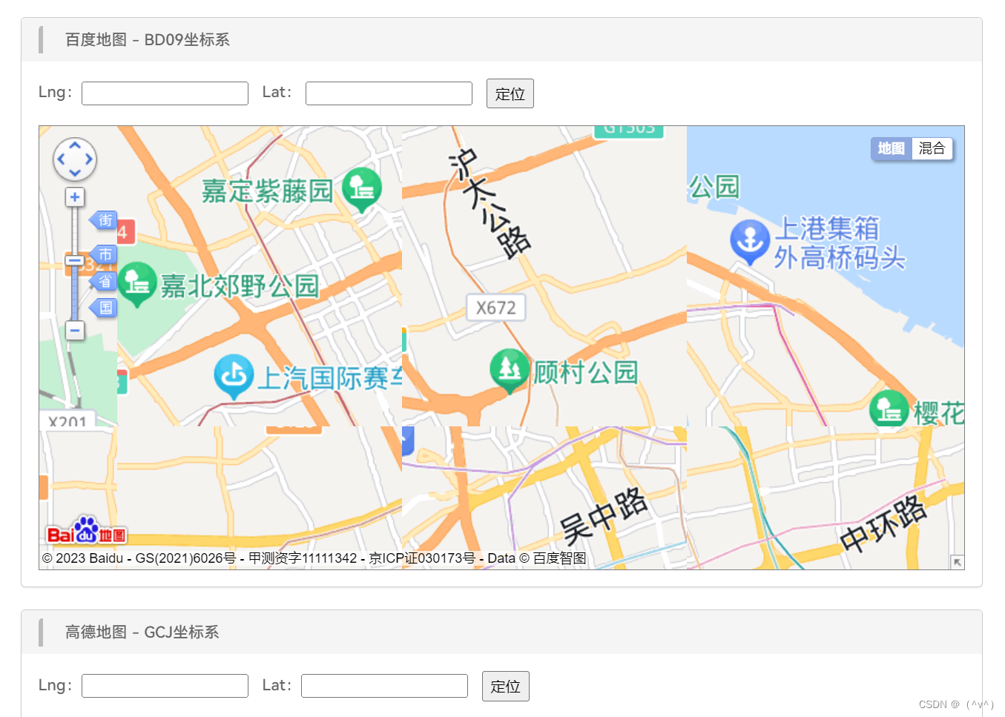The image size is (1005, 717).
Task: Click the 上港集箱外高桥码头 anchor marker
Action: tap(750, 242)
